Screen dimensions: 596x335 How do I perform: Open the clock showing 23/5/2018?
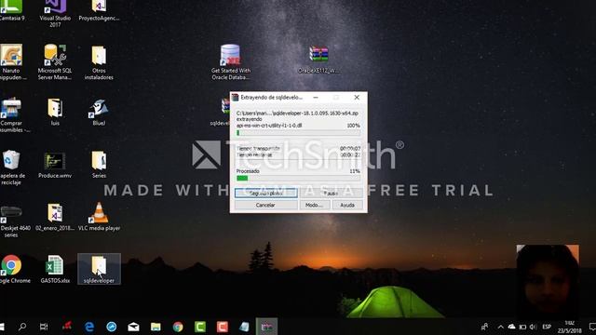[569, 327]
